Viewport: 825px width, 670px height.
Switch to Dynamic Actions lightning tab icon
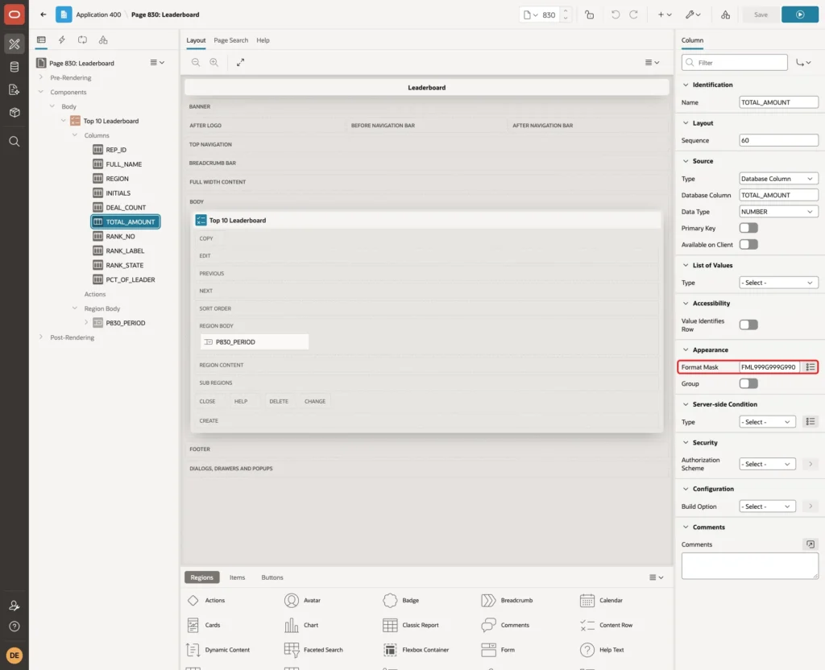click(61, 40)
